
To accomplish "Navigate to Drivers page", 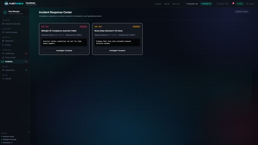I will (15, 45).
